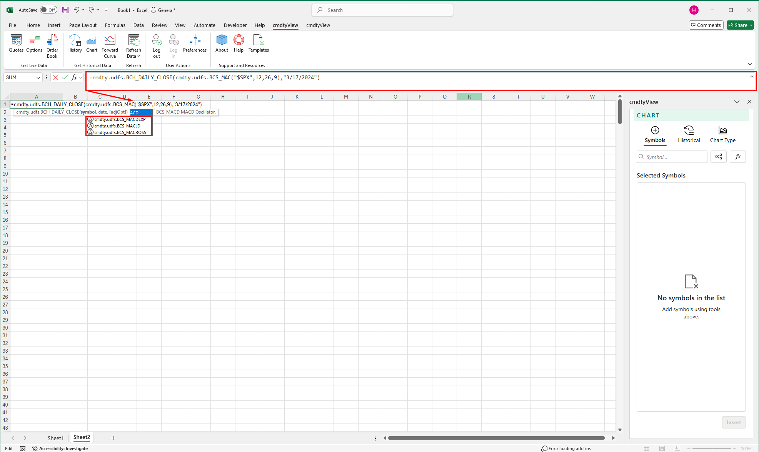Switch to the Home ribbon tab

point(33,25)
